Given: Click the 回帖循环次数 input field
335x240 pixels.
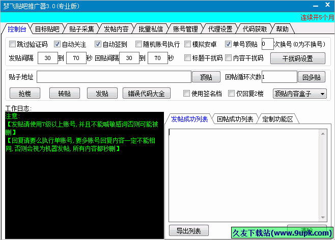Looking at the screenshot, I should coord(280,77).
